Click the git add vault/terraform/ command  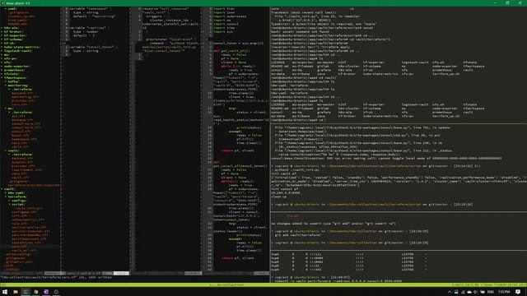pyautogui.click(x=298, y=235)
